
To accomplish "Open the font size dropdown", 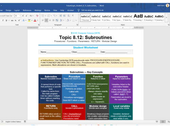I will point(20,16).
